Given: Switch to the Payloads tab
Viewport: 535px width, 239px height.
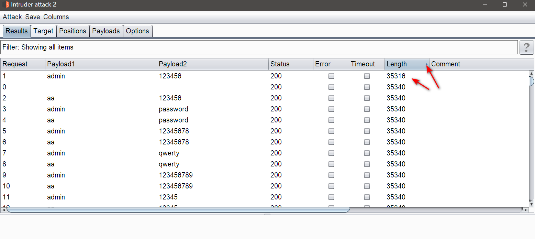Looking at the screenshot, I should pos(106,31).
